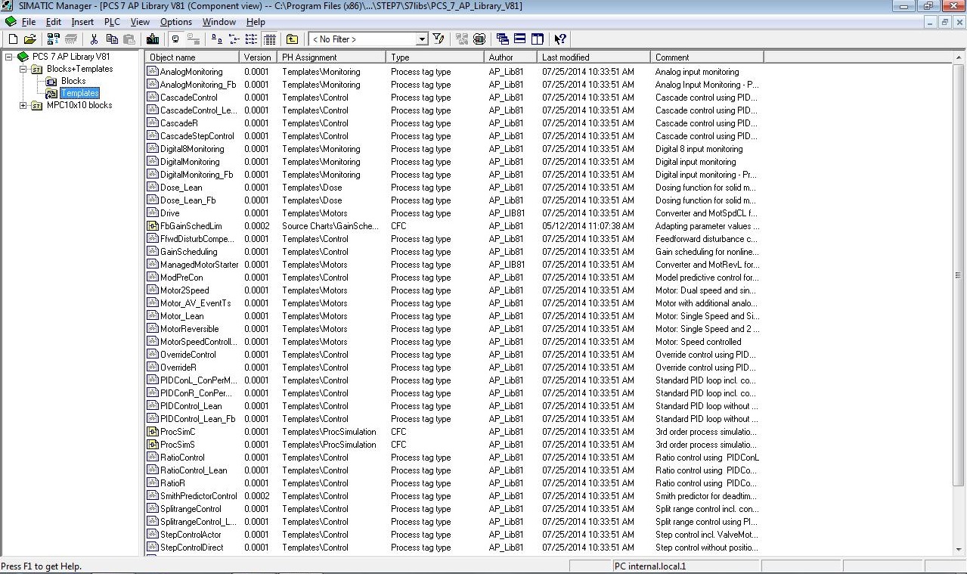The width and height of the screenshot is (967, 574).
Task: Click the Tile Horizontally windows icon
Action: 520,39
